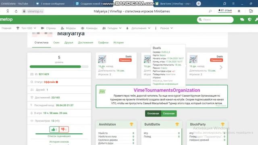Open Стримы in navigation bar
Image resolution: width=258 pixels, height=145 pixels.
[48, 28]
